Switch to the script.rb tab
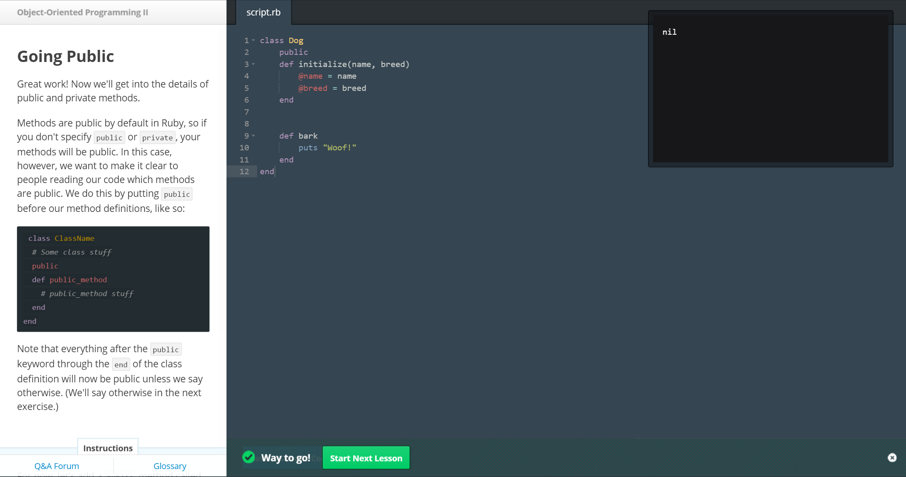Screen dimensions: 906x477 [263, 13]
